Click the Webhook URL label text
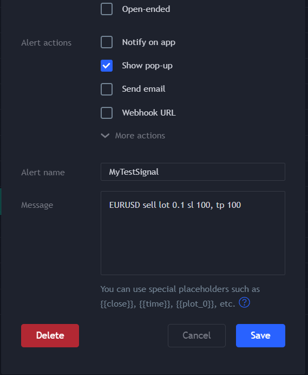The image size is (308, 375). [x=149, y=113]
